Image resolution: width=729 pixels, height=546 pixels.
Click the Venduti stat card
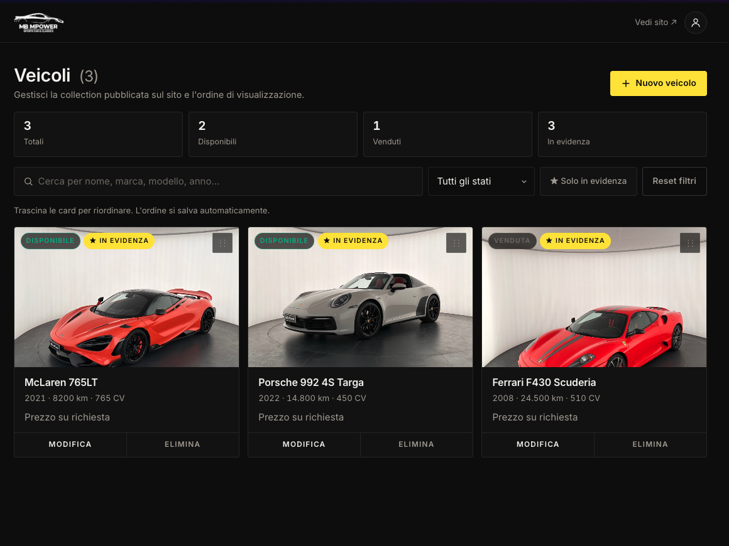click(447, 134)
